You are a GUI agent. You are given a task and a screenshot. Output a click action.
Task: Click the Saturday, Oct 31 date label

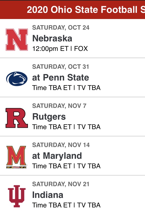[x=61, y=67]
